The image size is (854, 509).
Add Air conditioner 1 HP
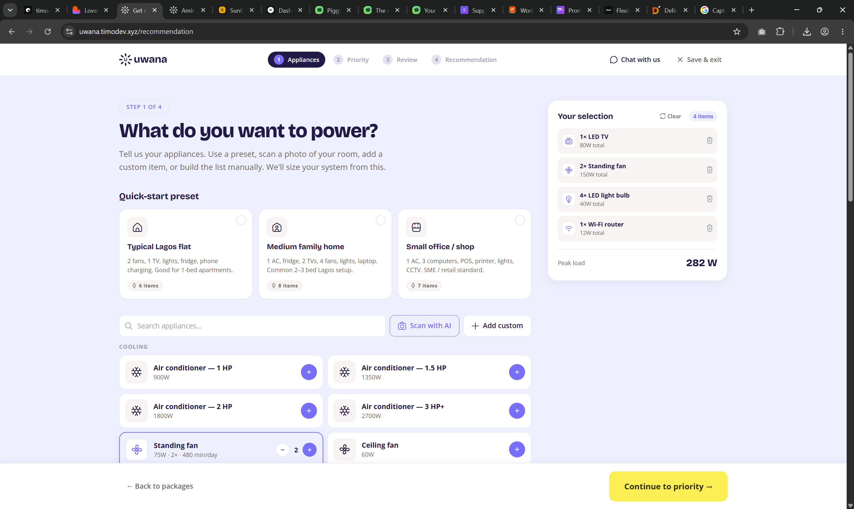tap(309, 372)
